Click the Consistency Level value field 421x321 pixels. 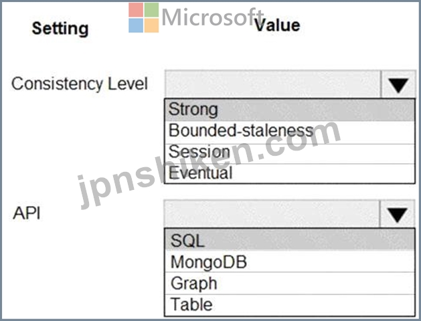(x=273, y=84)
